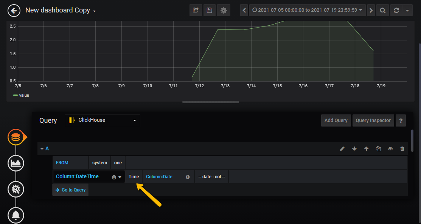Save the dashboard
The image size is (421, 224).
[210, 11]
